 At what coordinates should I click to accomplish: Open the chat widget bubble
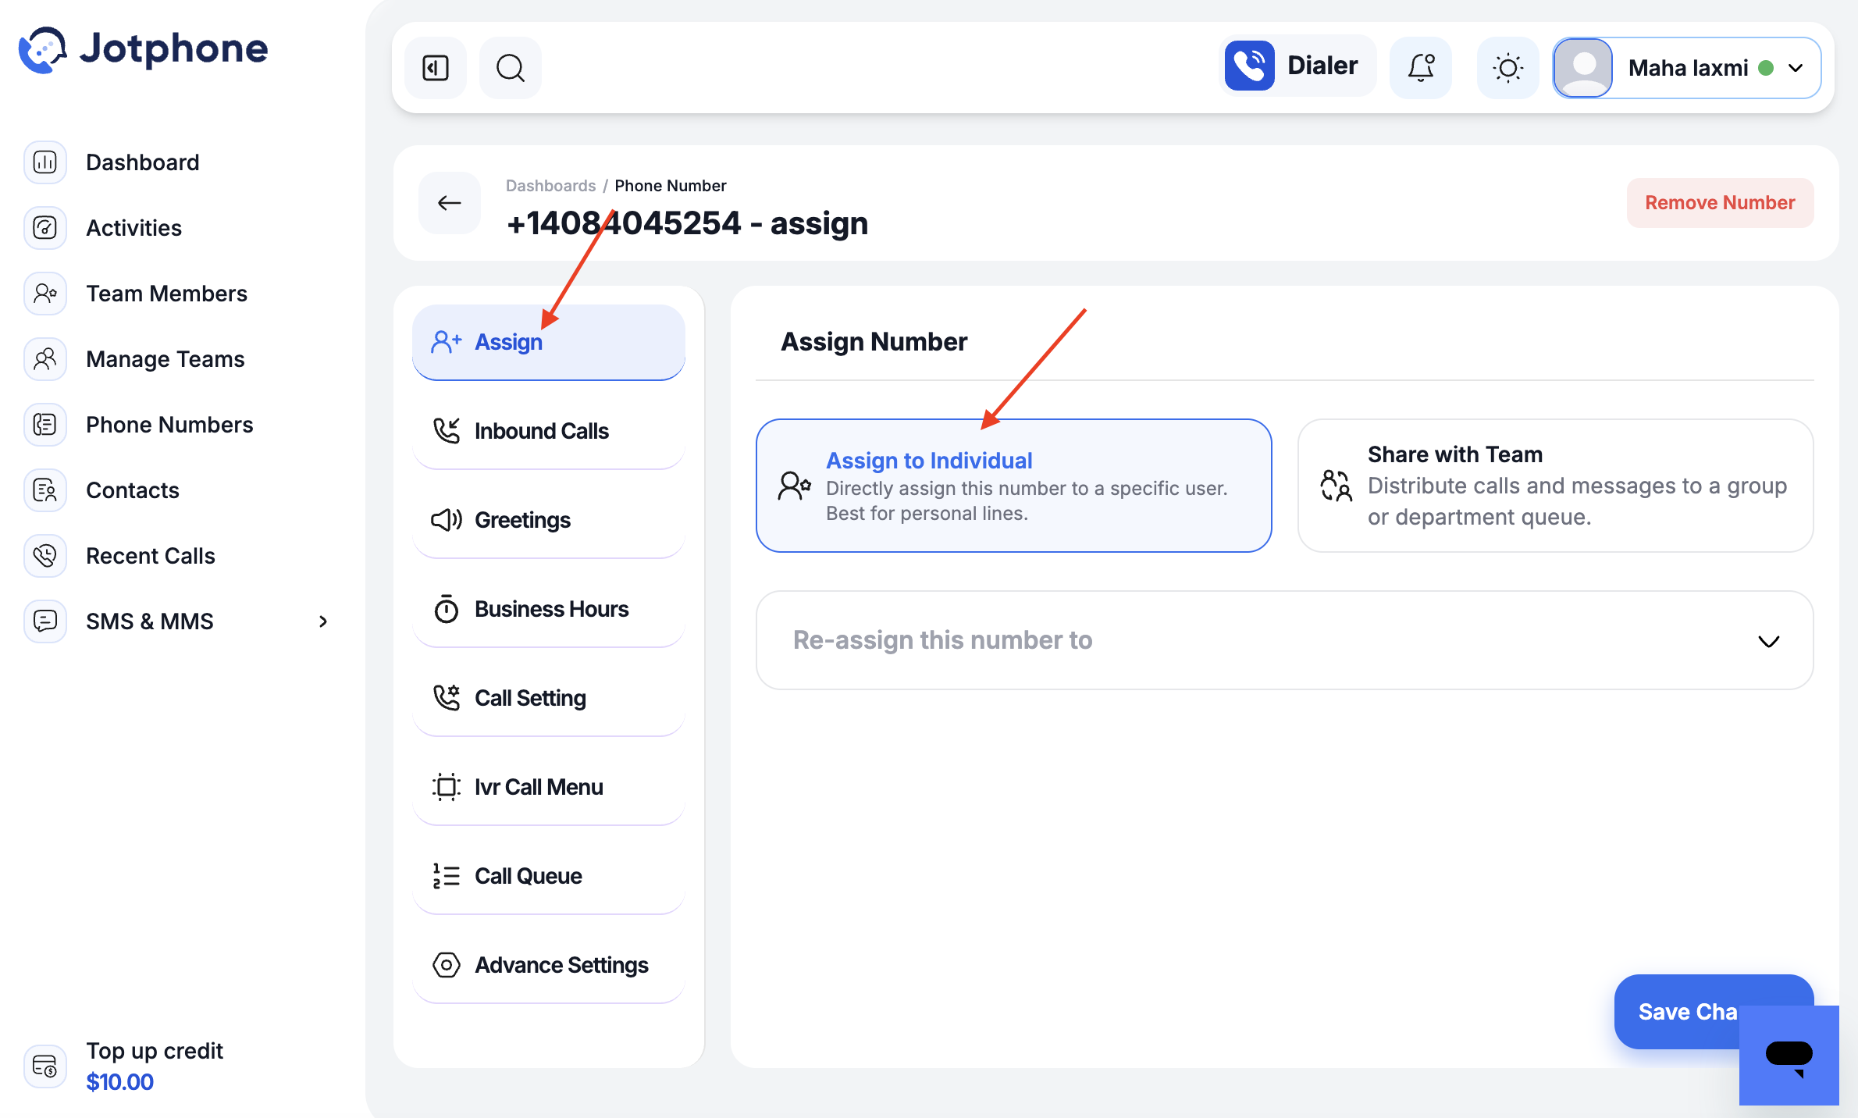point(1789,1056)
